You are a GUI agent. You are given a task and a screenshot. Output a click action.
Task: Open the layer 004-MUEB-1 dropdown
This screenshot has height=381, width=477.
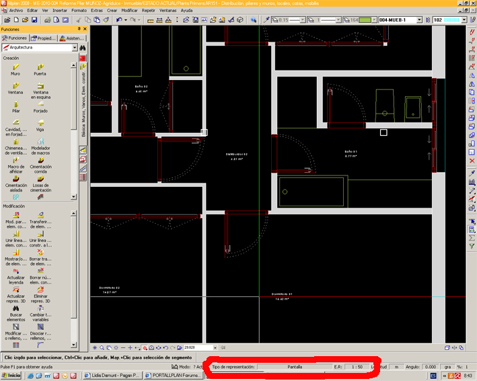419,19
